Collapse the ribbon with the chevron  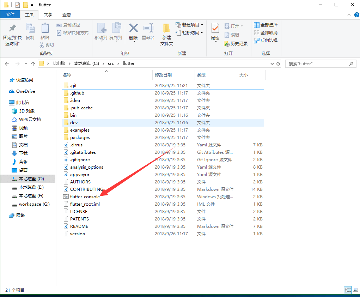349,15
